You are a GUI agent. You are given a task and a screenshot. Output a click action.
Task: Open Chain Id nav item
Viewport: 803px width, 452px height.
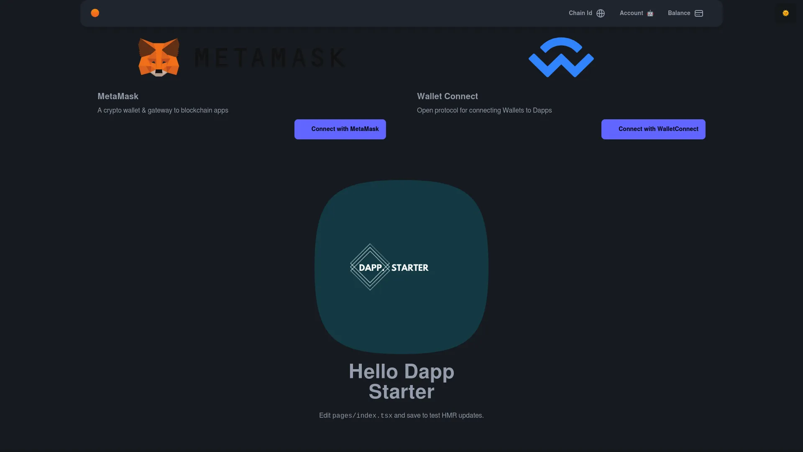click(587, 13)
